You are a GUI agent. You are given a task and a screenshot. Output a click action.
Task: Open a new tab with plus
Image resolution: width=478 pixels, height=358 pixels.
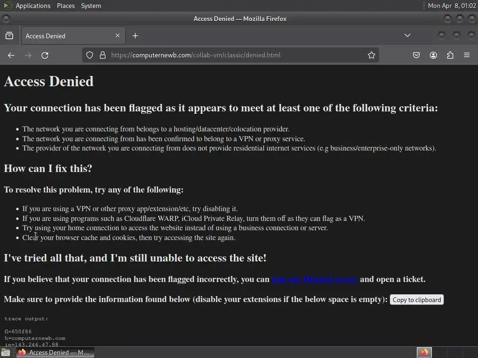pos(135,36)
